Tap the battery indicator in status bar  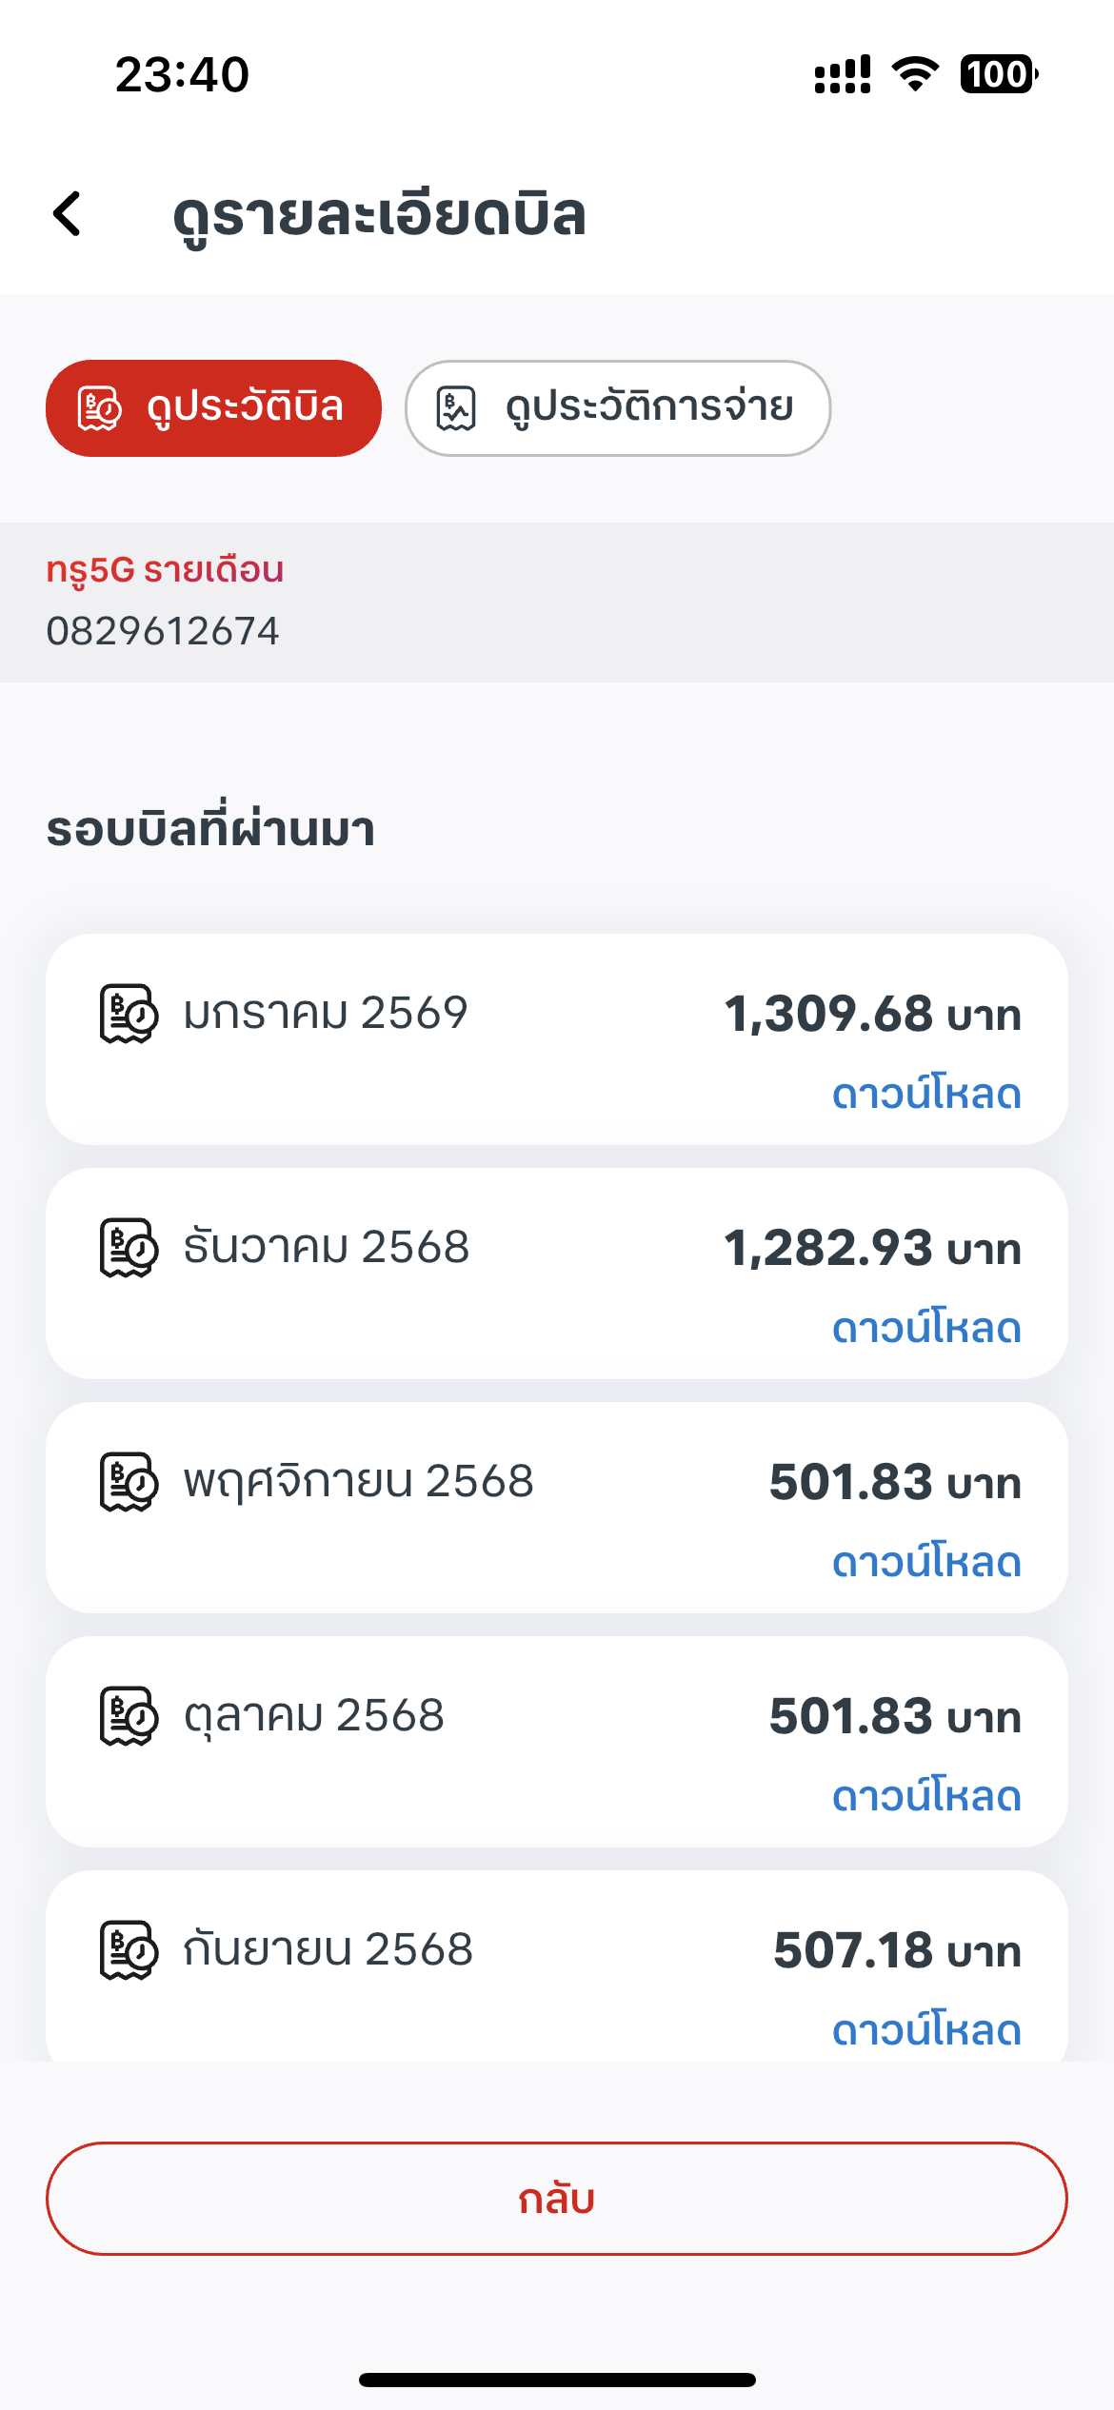998,74
